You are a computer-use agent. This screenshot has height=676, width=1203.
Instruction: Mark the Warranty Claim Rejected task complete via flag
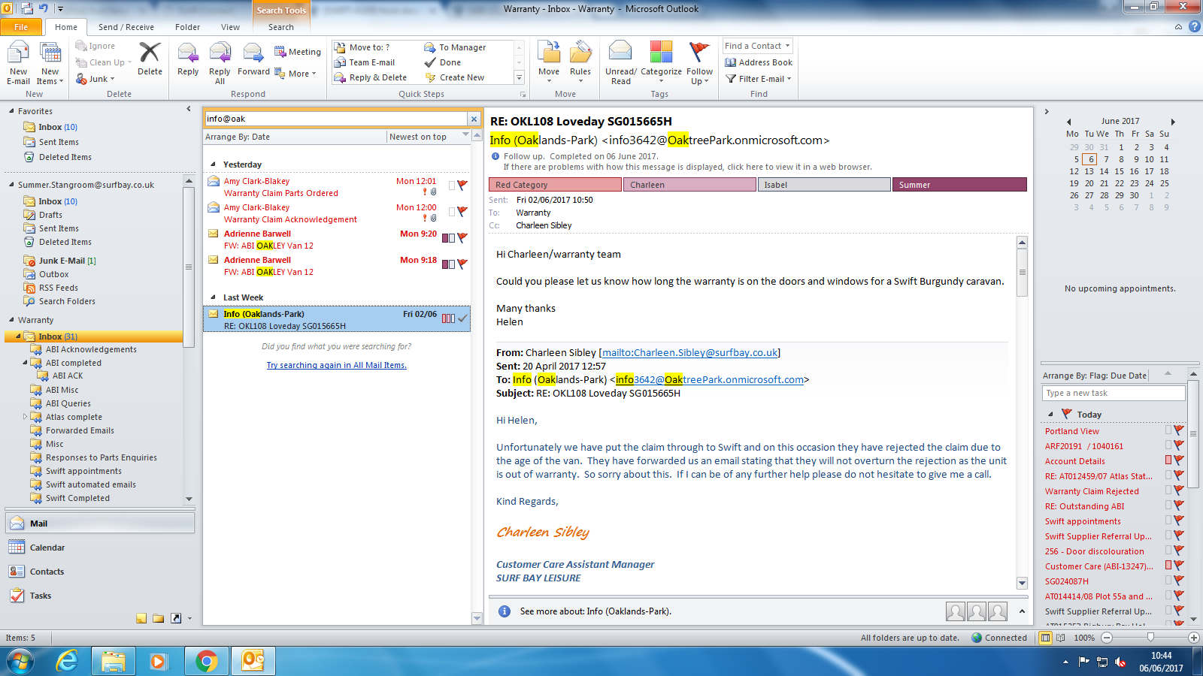(x=1179, y=490)
